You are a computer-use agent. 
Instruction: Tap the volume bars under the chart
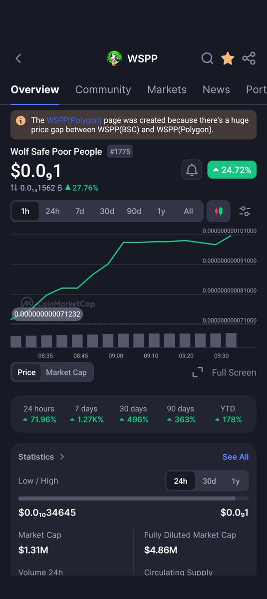pyautogui.click(x=123, y=340)
